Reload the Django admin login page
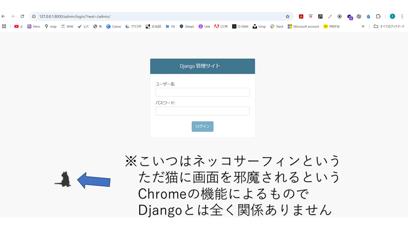This screenshot has height=229, width=408. (x=22, y=17)
